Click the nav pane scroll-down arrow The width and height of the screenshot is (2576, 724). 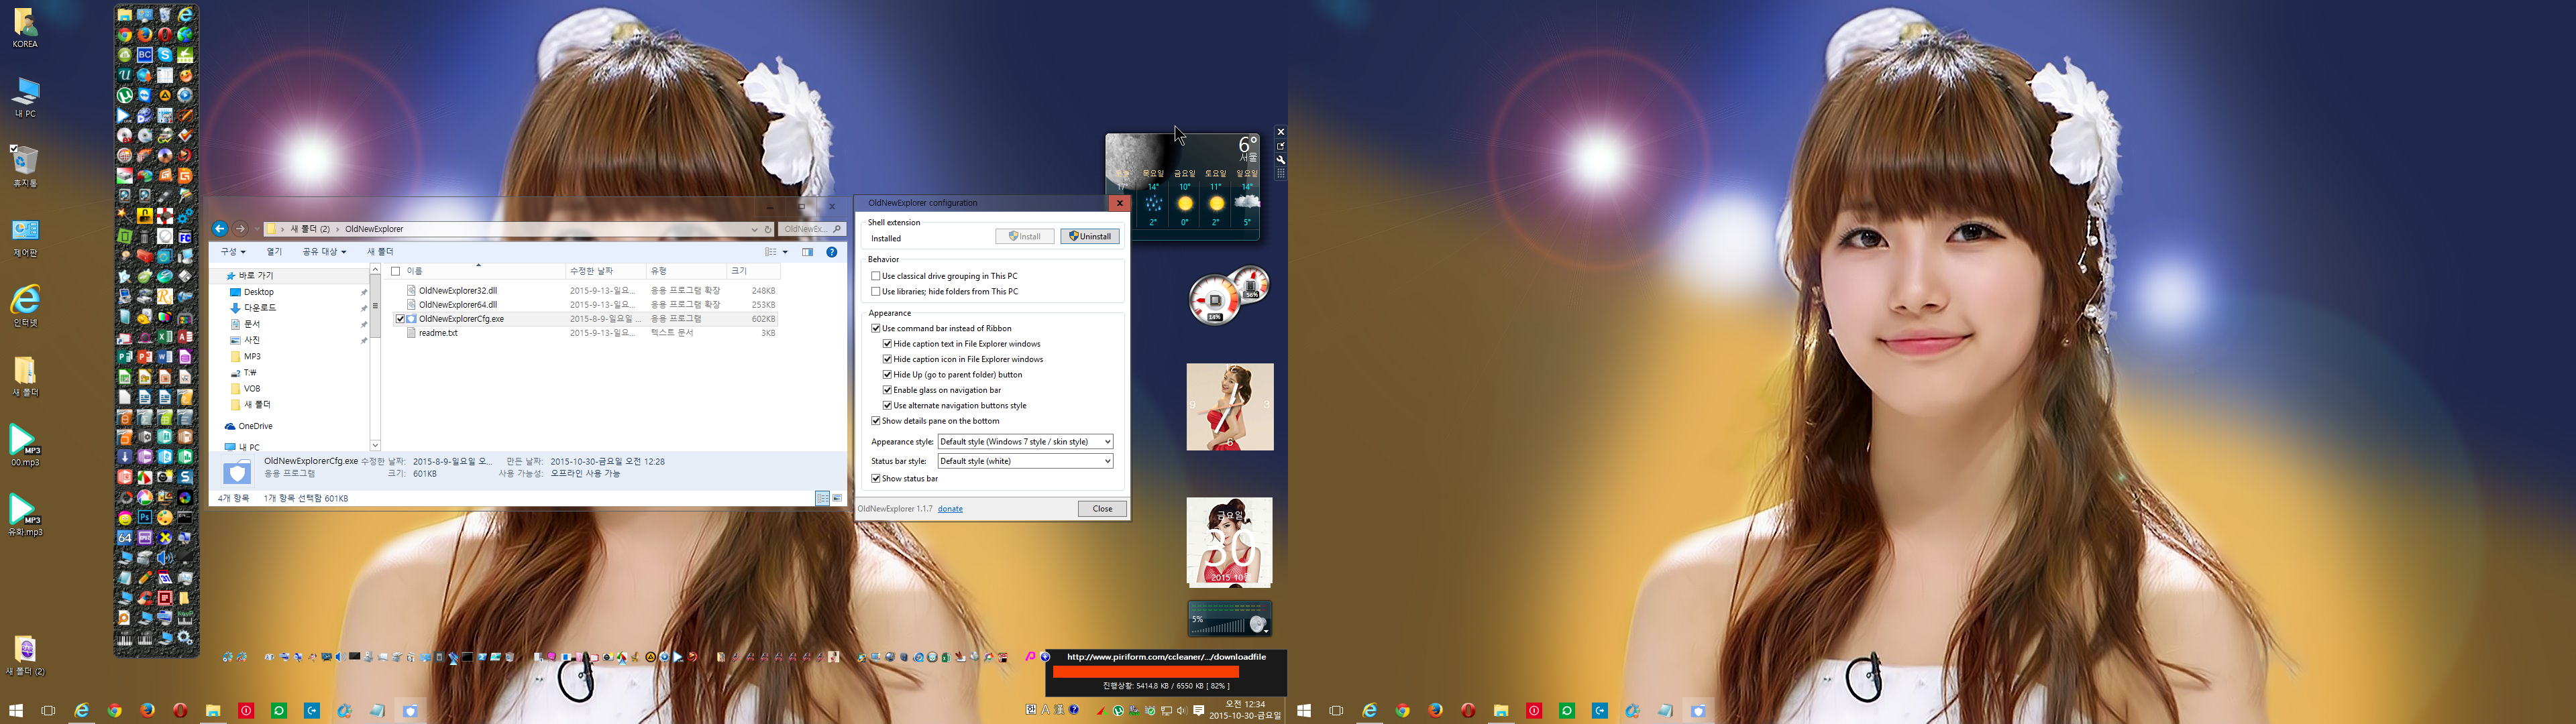point(375,445)
